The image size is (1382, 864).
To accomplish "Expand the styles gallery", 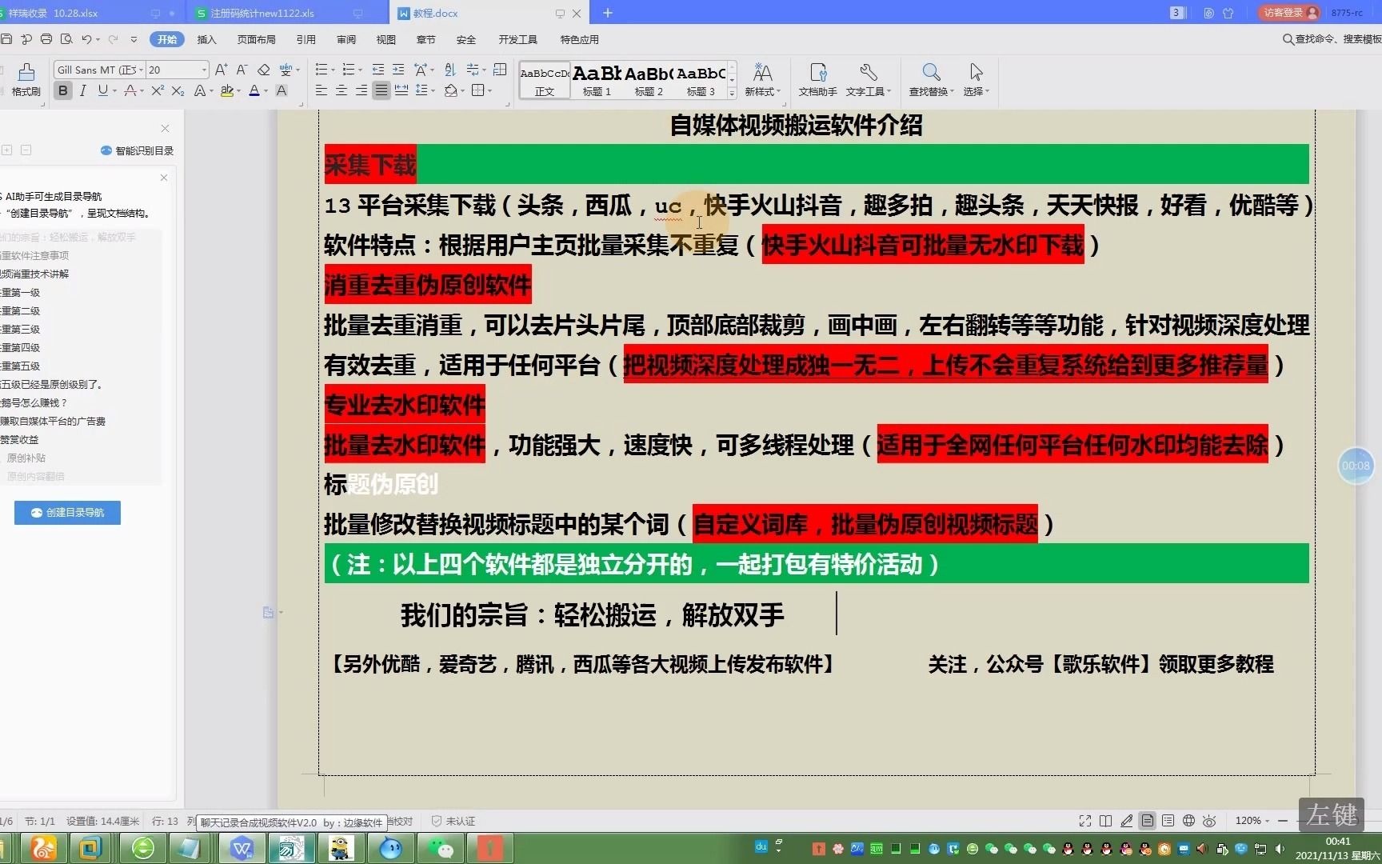I will click(x=732, y=94).
